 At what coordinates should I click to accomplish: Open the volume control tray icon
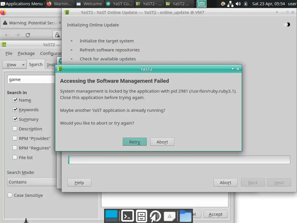238,3
